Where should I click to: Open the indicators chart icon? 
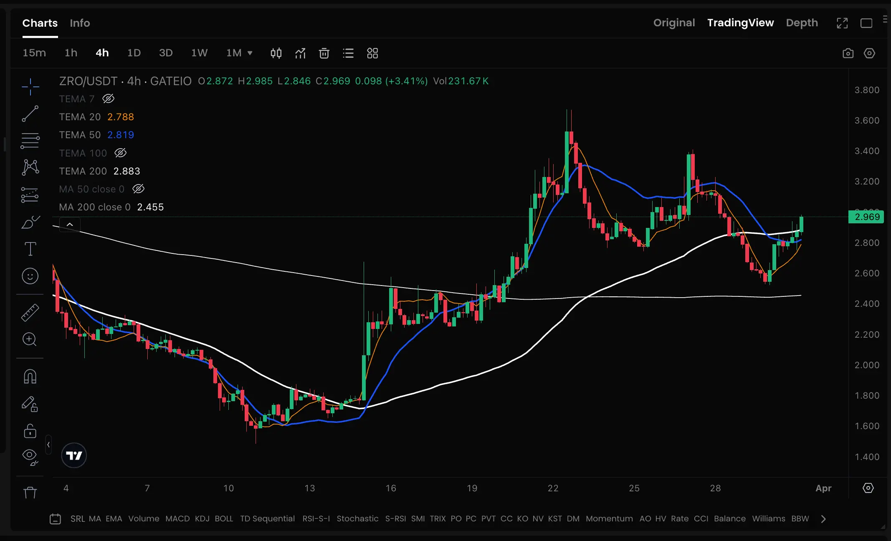tap(300, 53)
